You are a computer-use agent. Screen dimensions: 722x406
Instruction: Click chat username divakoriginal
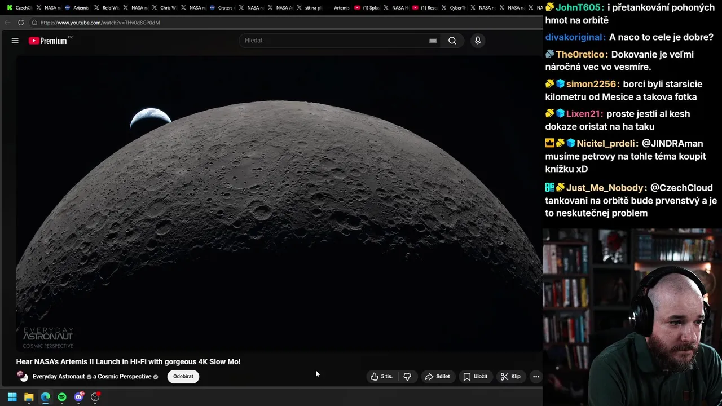click(x=573, y=37)
